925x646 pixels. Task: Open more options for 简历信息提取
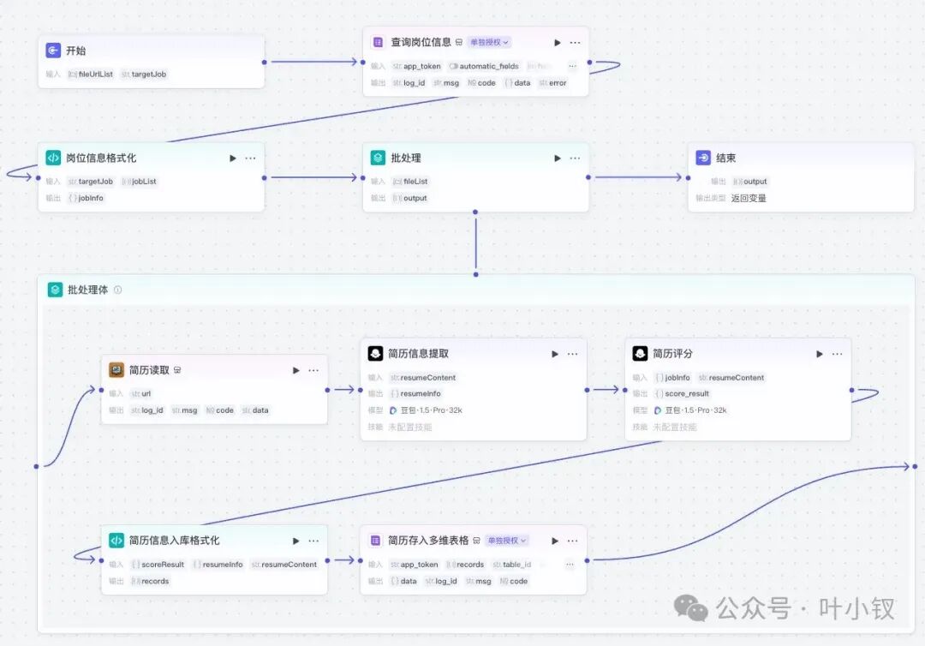pyautogui.click(x=573, y=354)
